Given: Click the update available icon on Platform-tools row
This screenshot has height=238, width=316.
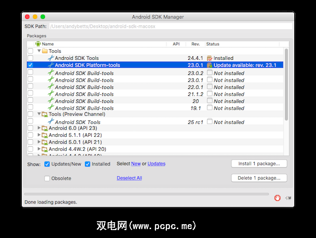Looking at the screenshot, I should 209,65.
